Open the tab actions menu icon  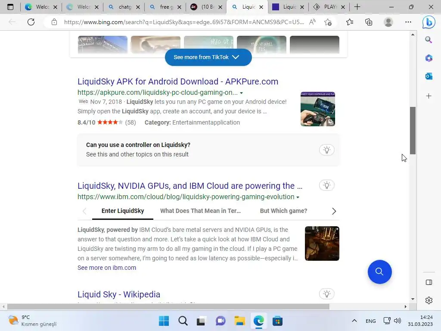[x=10, y=7]
